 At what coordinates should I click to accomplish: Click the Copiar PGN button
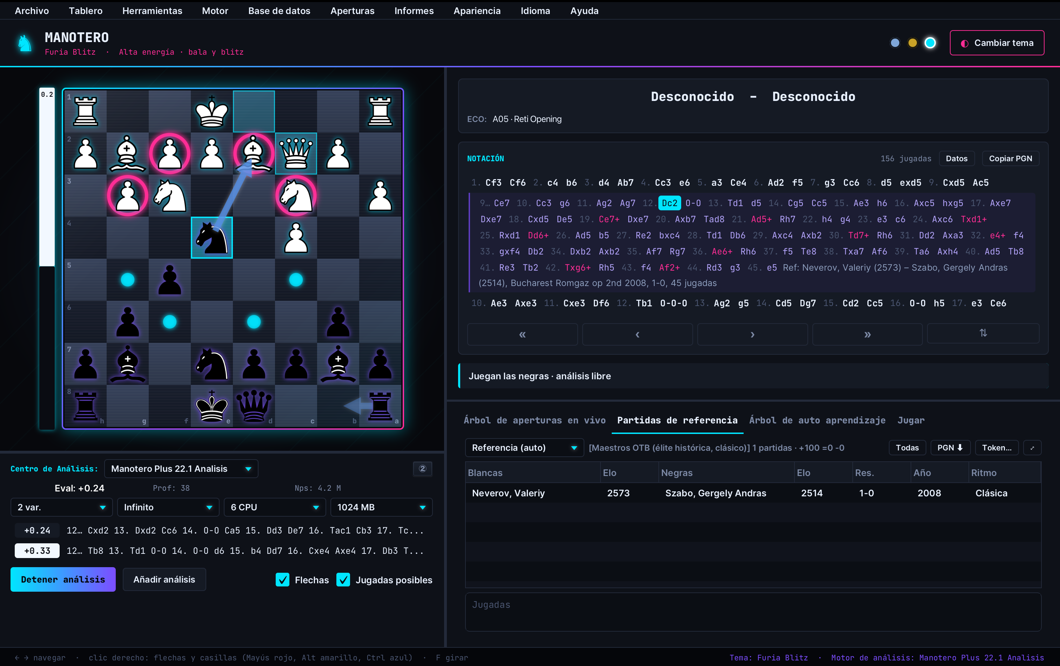click(1010, 158)
